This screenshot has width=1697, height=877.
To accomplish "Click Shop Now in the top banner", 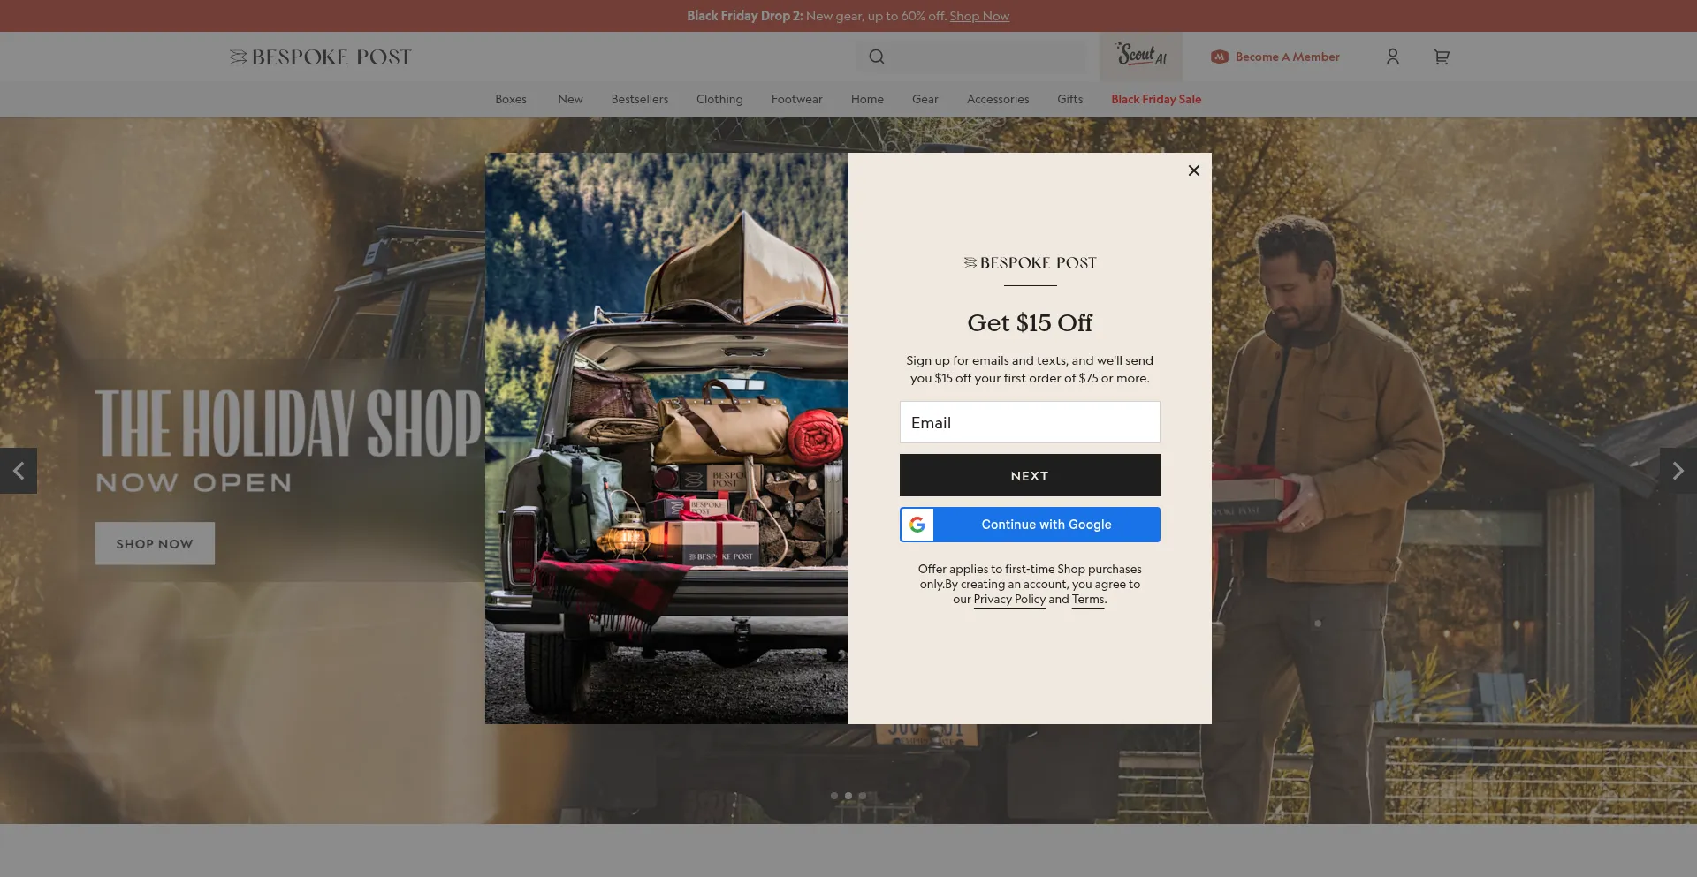I will [x=979, y=16].
